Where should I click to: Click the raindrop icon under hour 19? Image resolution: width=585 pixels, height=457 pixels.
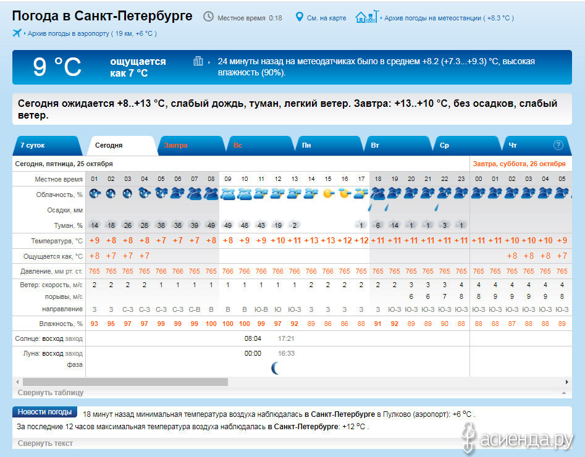click(387, 207)
